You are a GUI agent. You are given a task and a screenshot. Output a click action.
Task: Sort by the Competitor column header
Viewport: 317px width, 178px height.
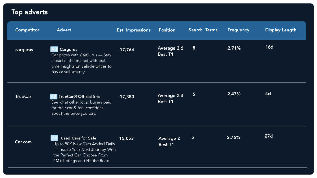27,30
